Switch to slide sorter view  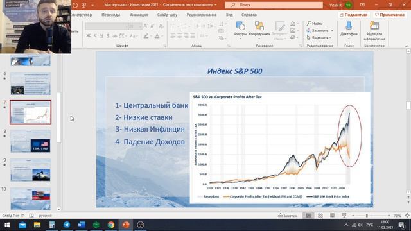320,216
